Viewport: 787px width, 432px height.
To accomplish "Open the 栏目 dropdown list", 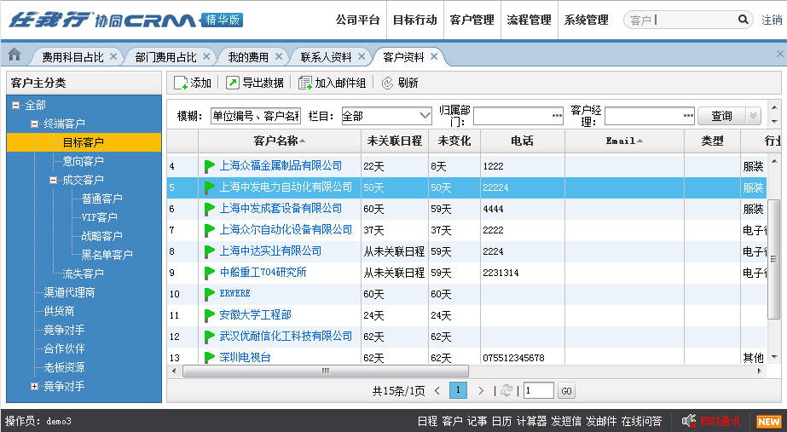I will click(x=425, y=116).
